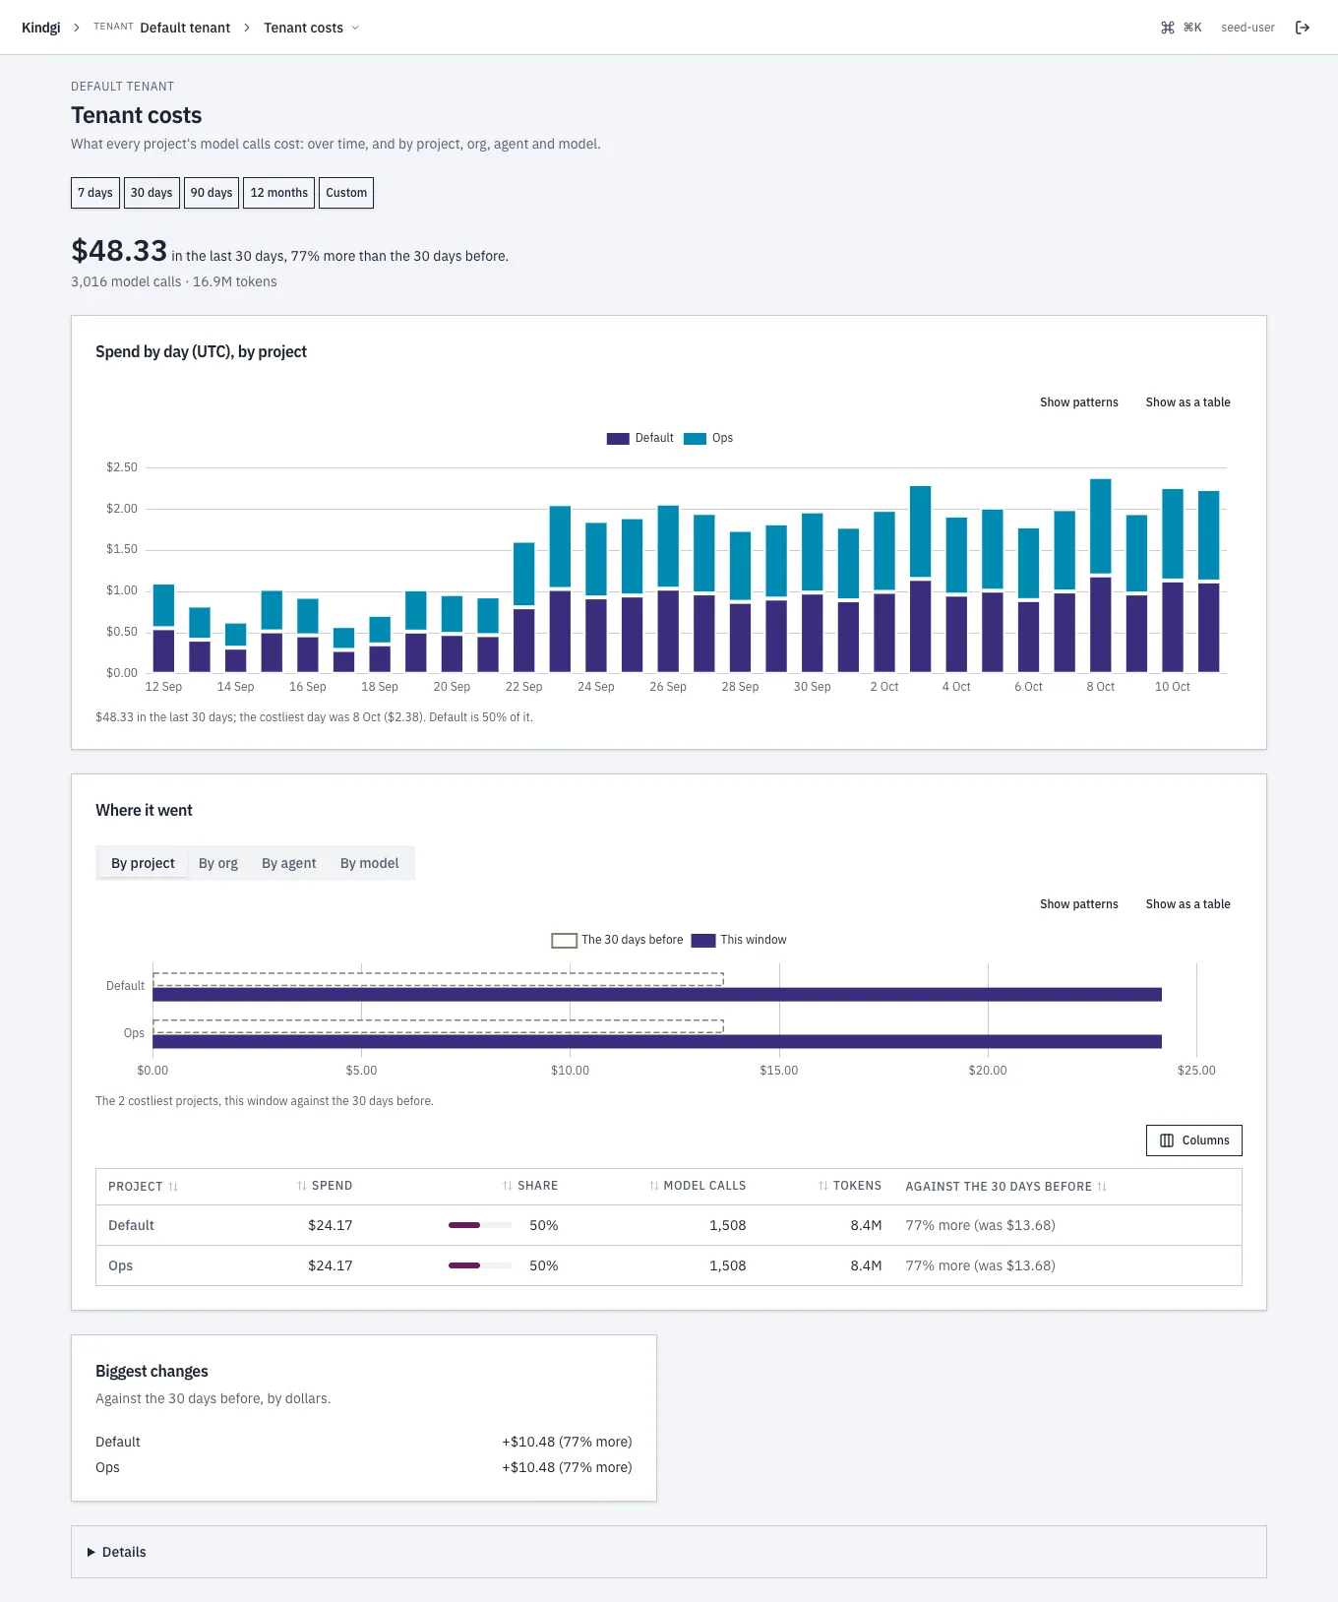1338x1602 pixels.
Task: Open the Default tenant breadcrumb
Action: pos(185,28)
